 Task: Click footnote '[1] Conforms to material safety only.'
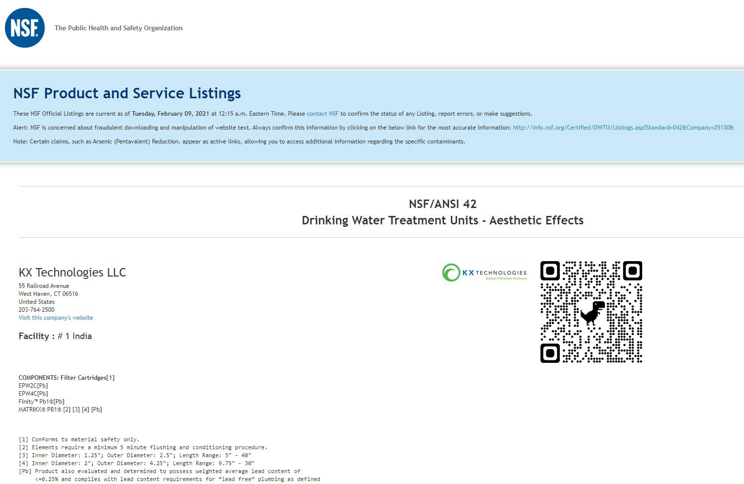click(79, 439)
